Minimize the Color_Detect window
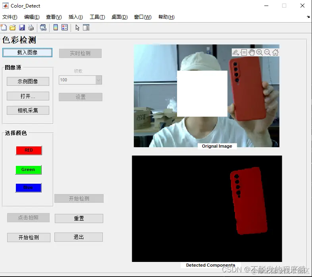312x277 pixels. [266, 6]
